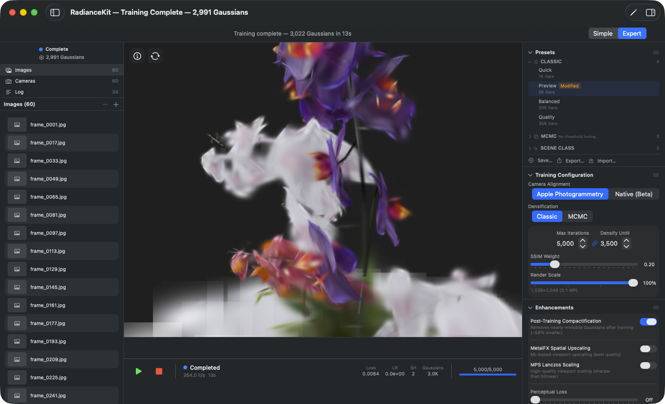Enable MetalFX Spatial Upscaling switch
Image resolution: width=665 pixels, height=404 pixels.
[x=648, y=349]
